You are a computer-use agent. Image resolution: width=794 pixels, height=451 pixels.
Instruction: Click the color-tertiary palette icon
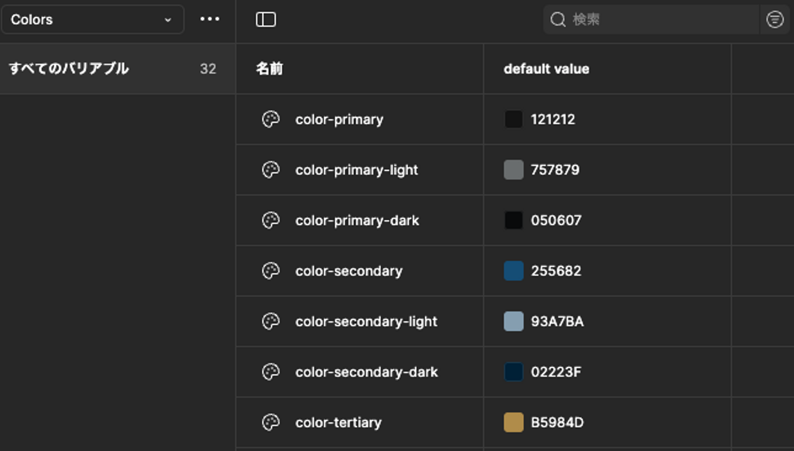271,423
